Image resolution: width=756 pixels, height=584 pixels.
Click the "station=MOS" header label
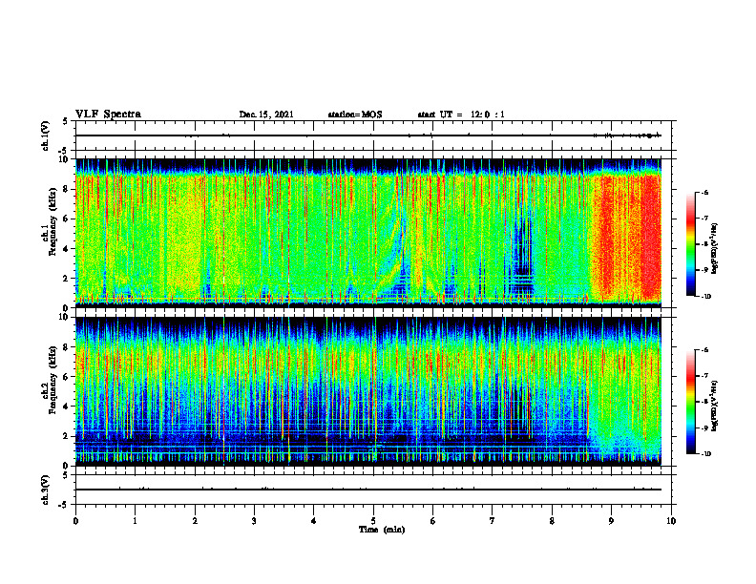pos(355,115)
